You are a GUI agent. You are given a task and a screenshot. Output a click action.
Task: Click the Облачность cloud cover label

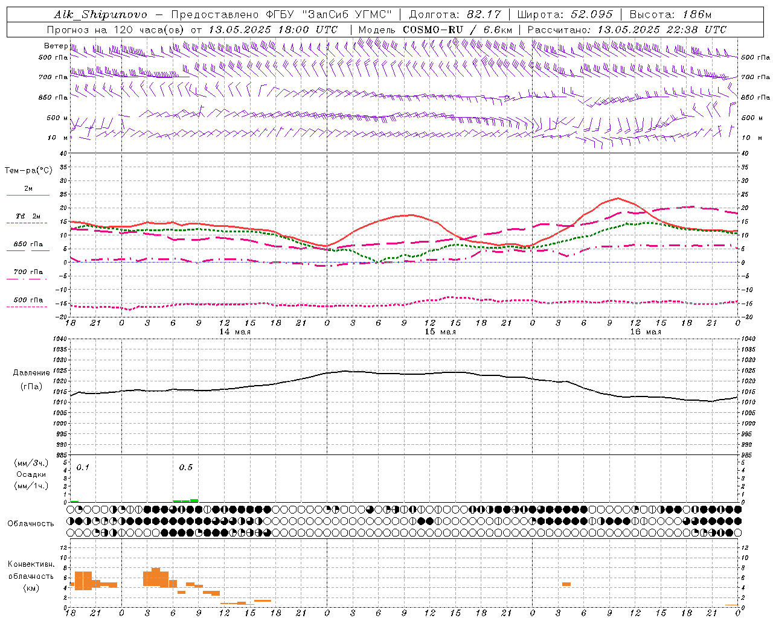pyautogui.click(x=31, y=524)
